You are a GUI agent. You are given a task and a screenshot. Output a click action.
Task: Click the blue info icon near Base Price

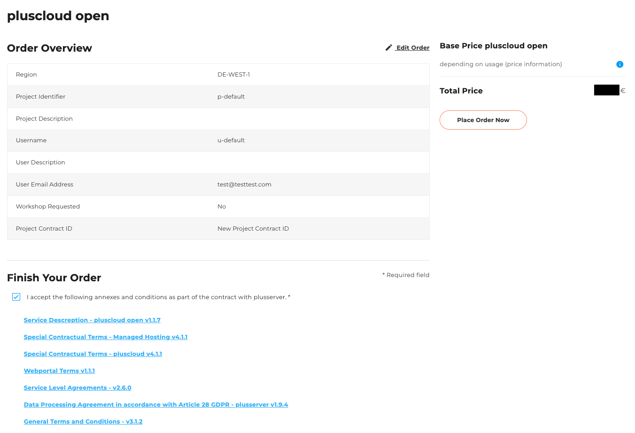click(620, 64)
